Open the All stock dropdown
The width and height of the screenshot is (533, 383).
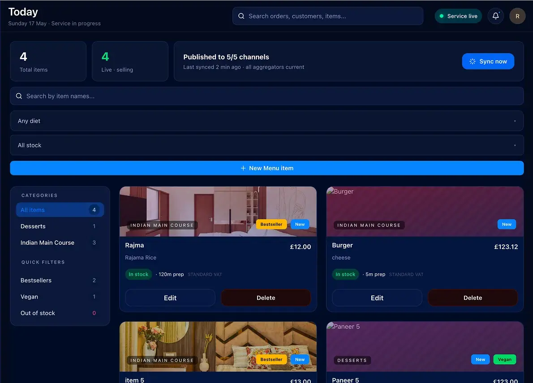[267, 145]
